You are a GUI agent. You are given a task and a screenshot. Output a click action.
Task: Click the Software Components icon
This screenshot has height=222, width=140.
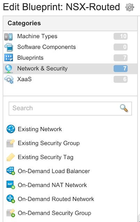click(x=9, y=47)
